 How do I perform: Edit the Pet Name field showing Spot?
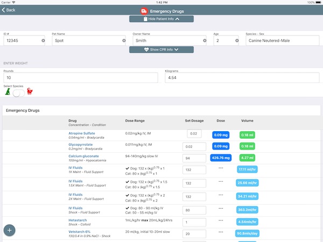coord(89,40)
